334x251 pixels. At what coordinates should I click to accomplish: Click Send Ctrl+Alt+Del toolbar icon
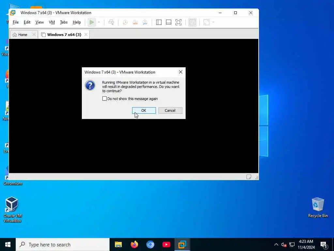coord(111,22)
